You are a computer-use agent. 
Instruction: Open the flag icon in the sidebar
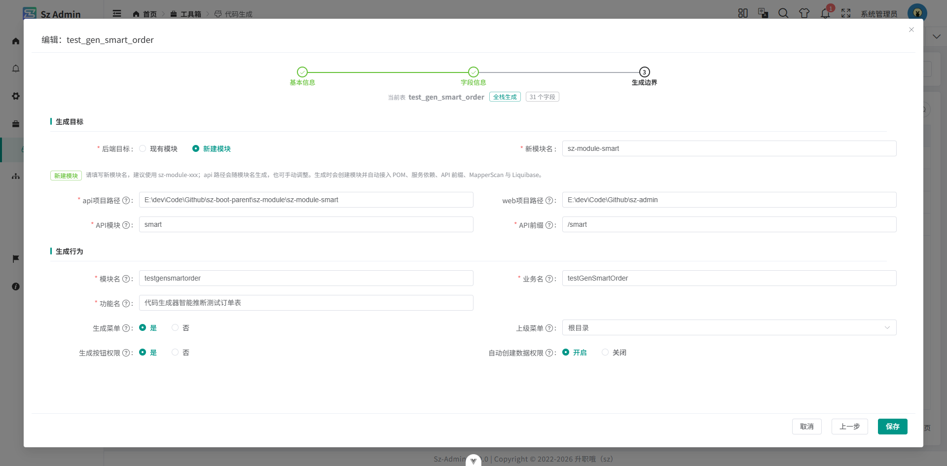tap(16, 259)
